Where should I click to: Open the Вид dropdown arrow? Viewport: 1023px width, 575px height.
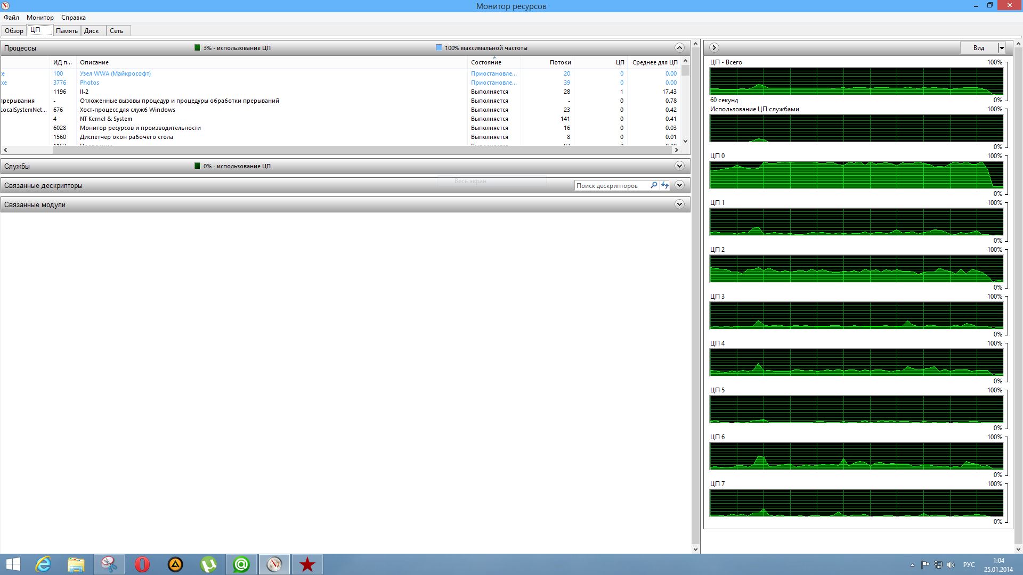1002,48
